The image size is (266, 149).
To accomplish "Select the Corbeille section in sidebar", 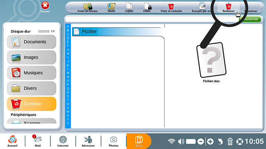I will coord(32,104).
